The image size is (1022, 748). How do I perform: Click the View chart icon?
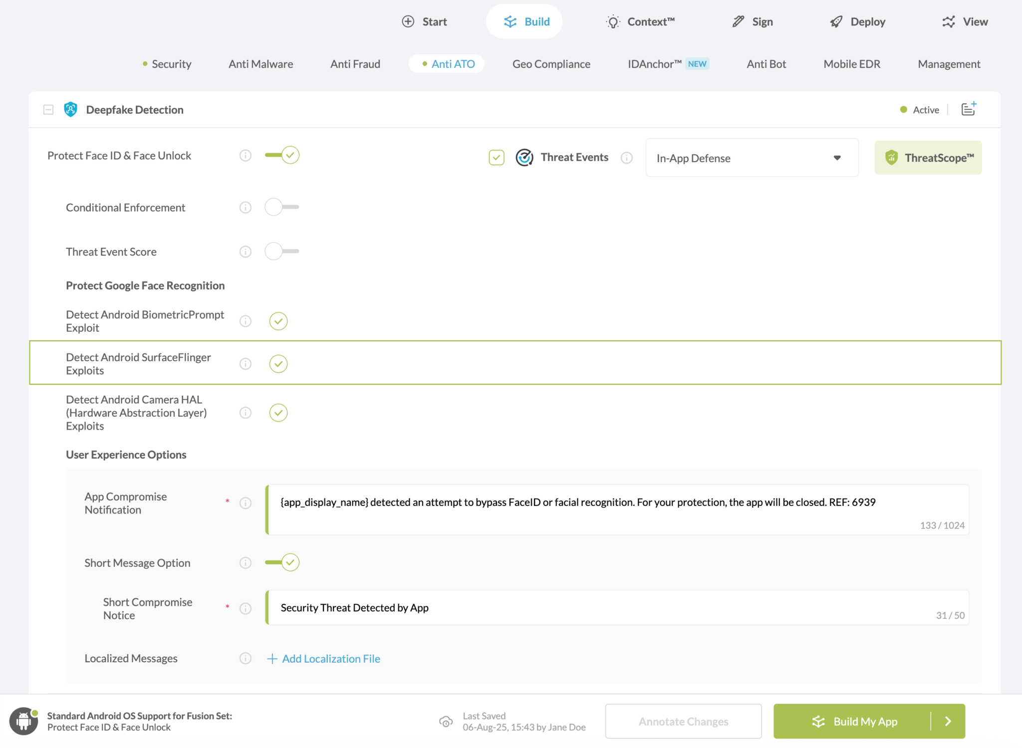[949, 21]
